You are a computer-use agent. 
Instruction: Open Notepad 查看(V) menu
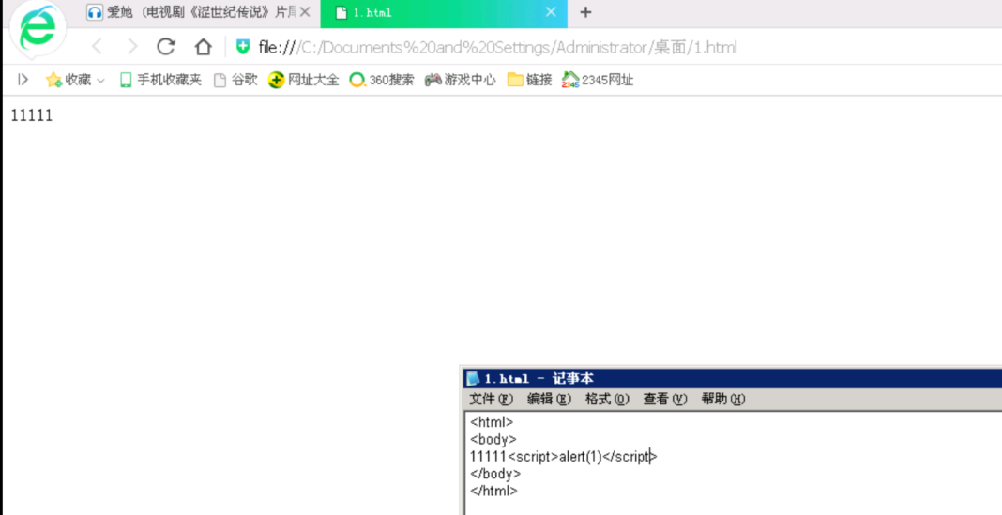pos(665,400)
